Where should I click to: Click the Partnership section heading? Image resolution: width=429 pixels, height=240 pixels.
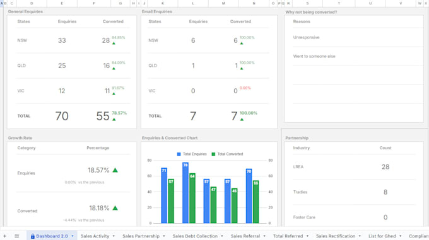pos(297,138)
